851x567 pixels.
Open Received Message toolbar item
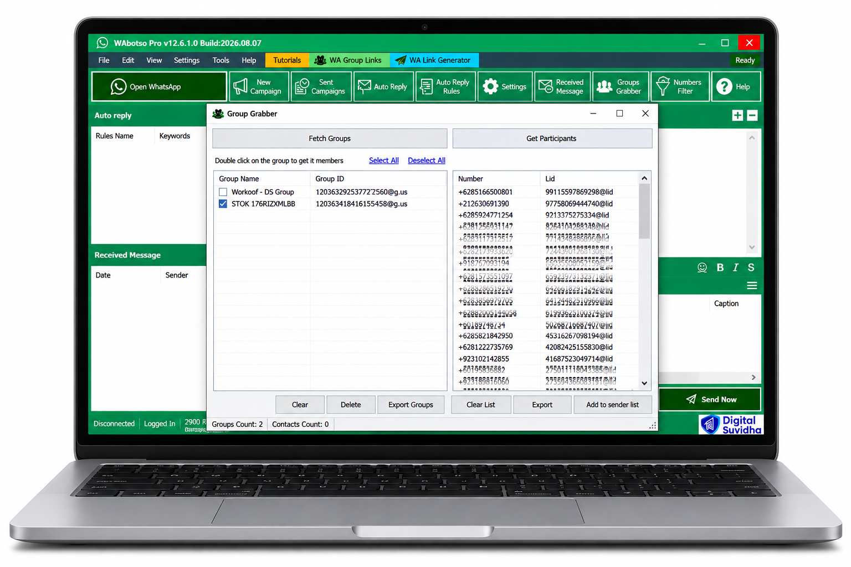[x=562, y=86]
